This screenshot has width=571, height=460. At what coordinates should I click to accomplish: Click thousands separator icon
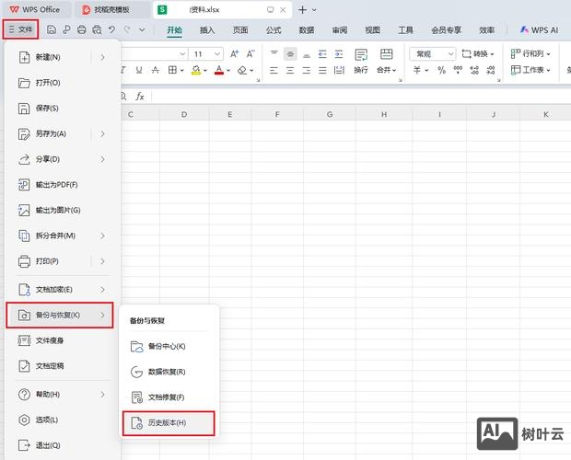[x=458, y=70]
